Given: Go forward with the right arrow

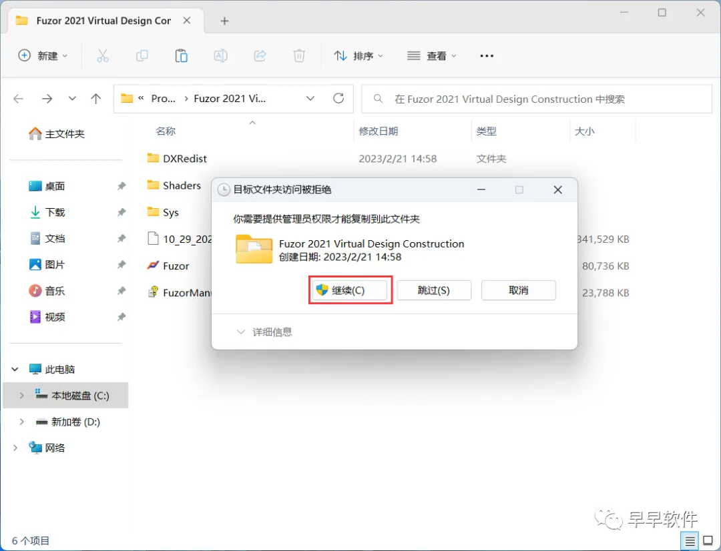Looking at the screenshot, I should click(x=47, y=99).
